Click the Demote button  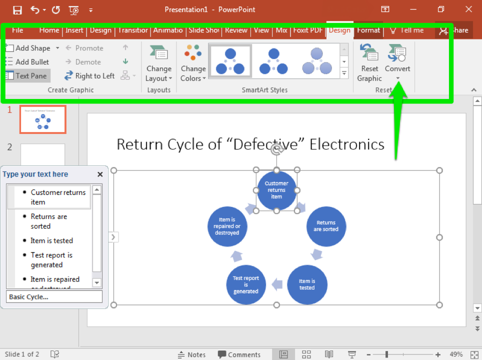[x=85, y=62]
